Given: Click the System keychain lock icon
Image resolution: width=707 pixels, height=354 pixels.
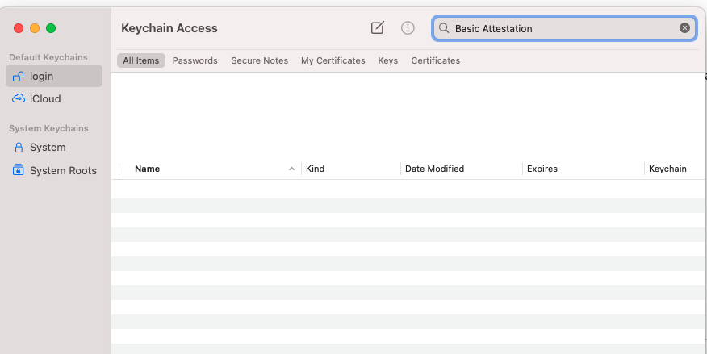Looking at the screenshot, I should click(19, 148).
